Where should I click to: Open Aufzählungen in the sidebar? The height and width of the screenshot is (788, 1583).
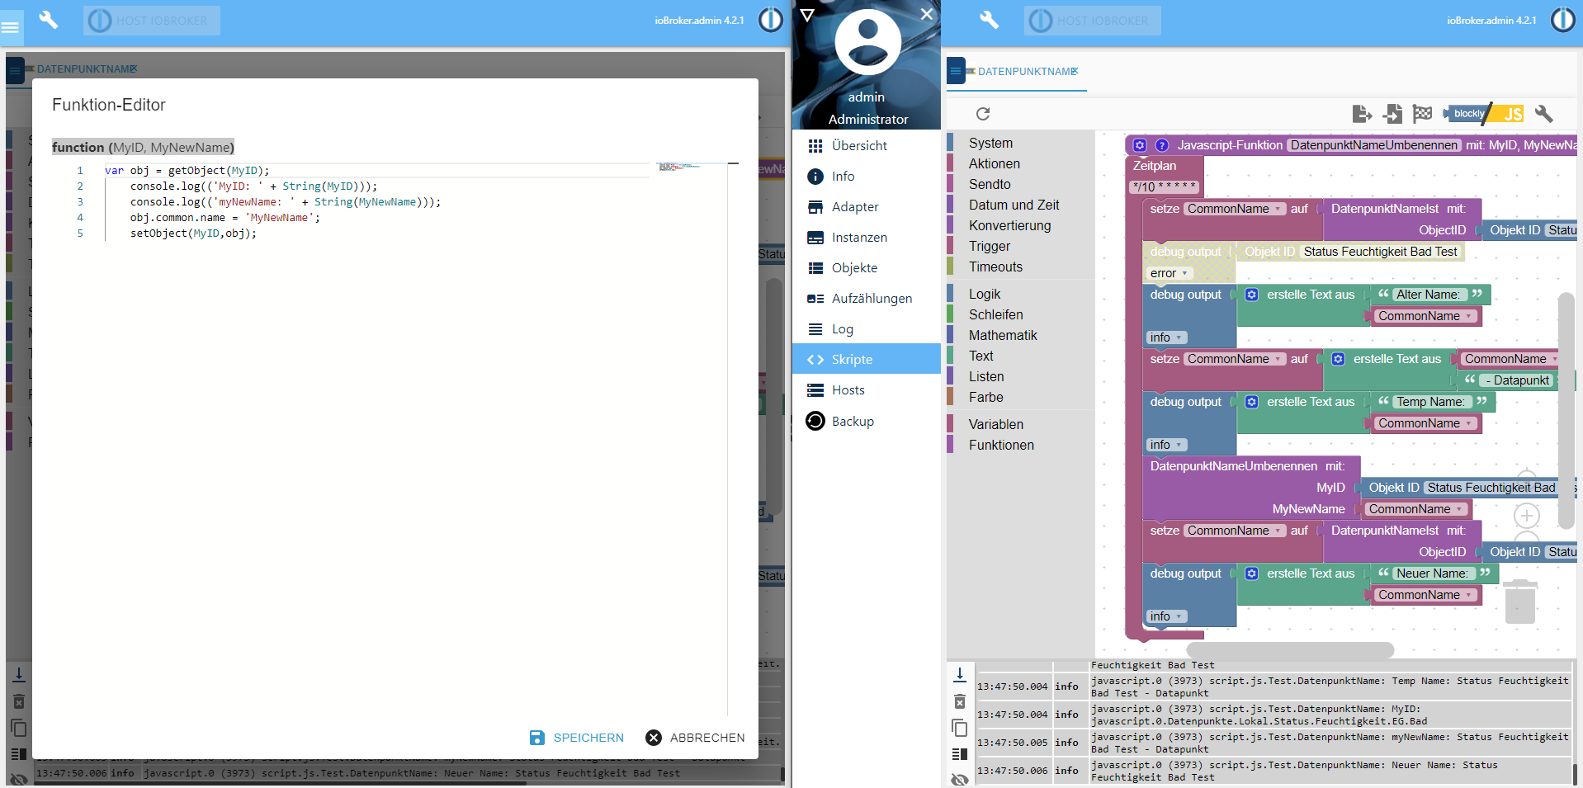pyautogui.click(x=867, y=299)
